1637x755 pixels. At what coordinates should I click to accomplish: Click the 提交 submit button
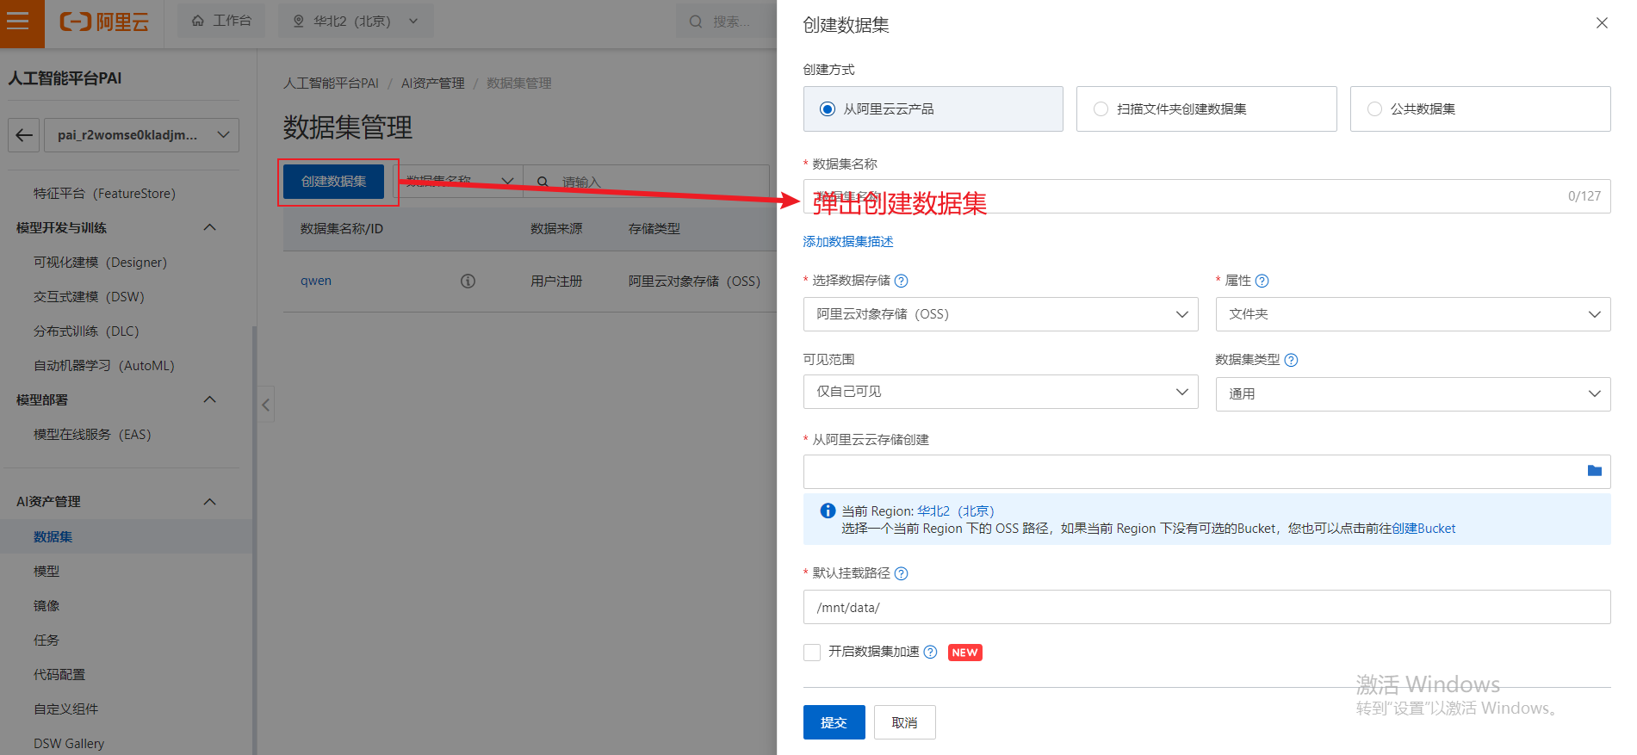click(834, 722)
